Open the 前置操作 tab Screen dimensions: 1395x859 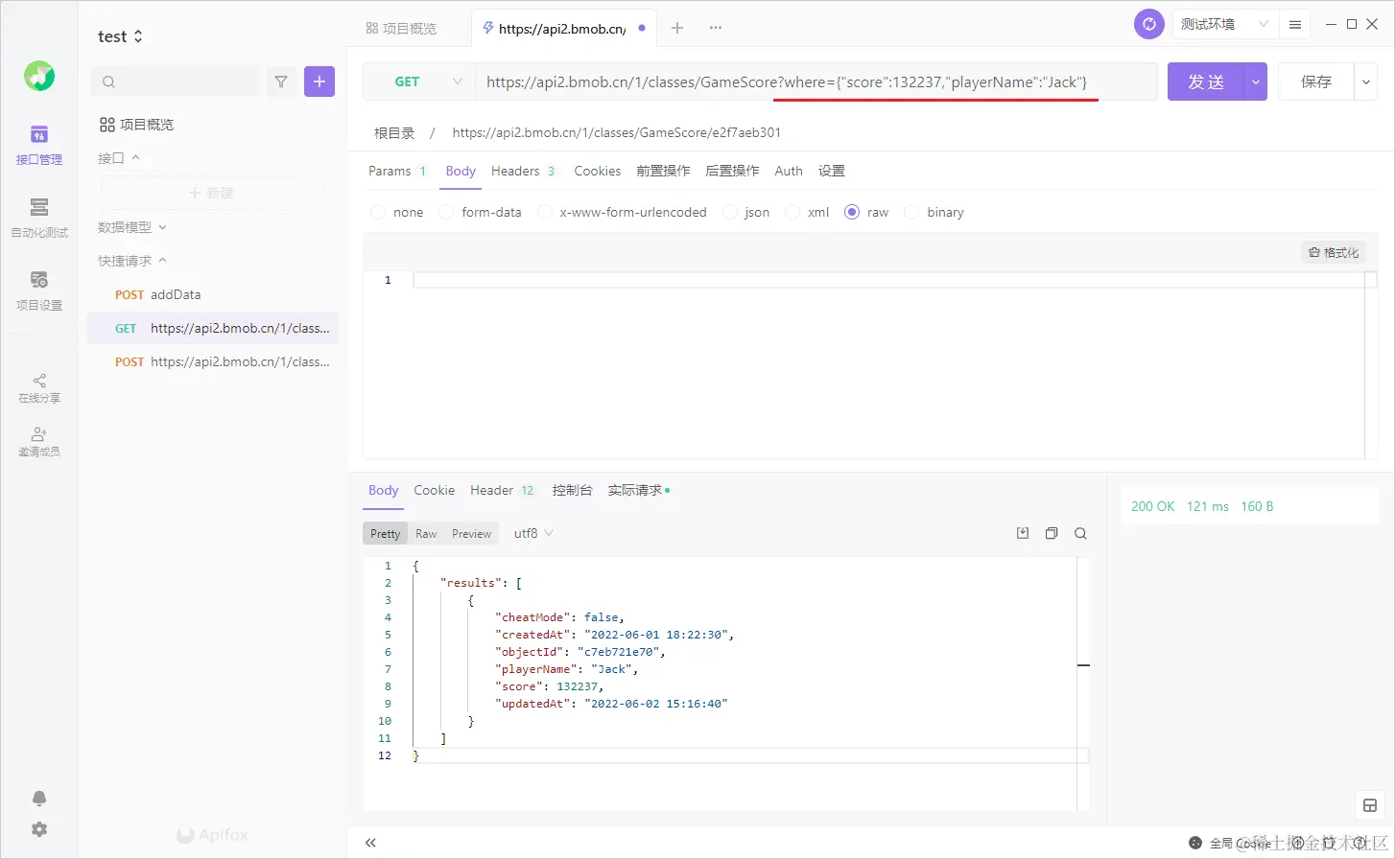[x=663, y=171]
